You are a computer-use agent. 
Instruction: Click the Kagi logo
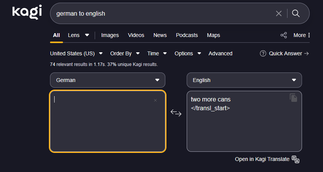point(27,12)
